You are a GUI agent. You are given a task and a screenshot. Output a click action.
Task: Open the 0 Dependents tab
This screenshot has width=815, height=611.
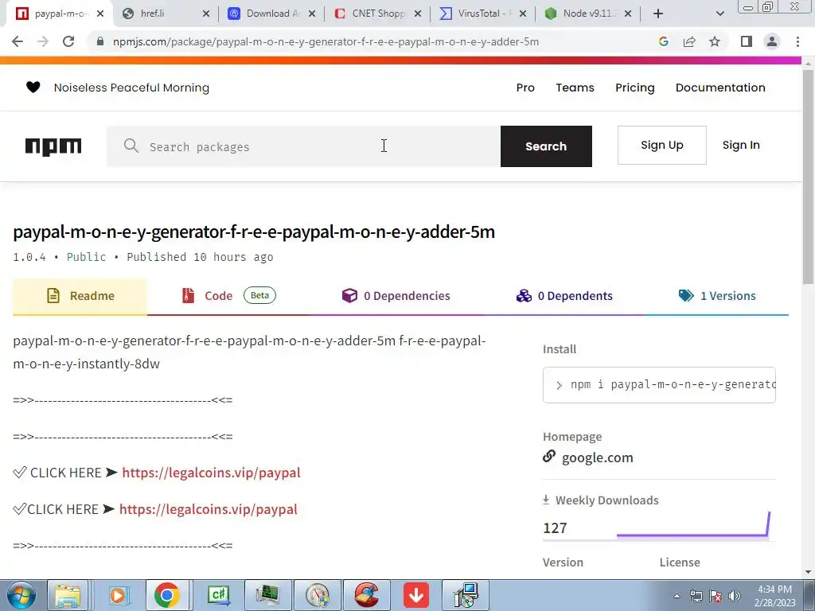564,296
